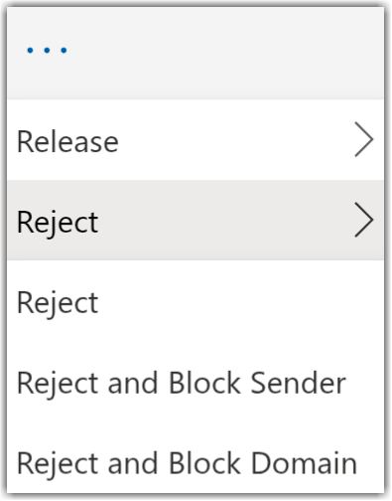The height and width of the screenshot is (501, 392).
Task: Click the right-pointing arrow icon on Reject row
Action: (364, 220)
